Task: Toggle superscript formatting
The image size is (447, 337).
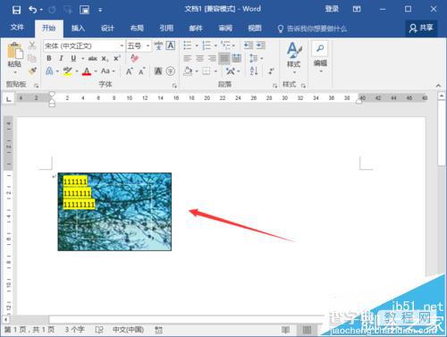Action: point(117,58)
